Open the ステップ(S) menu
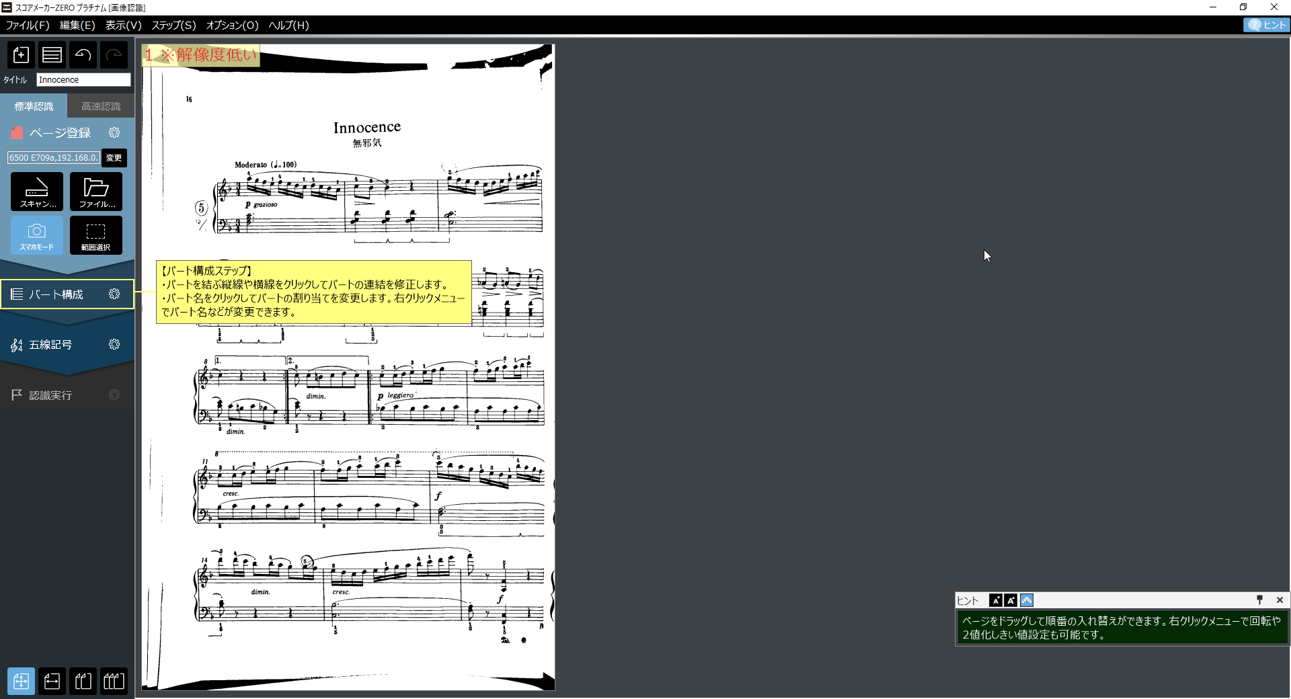The height and width of the screenshot is (699, 1291). pyautogui.click(x=173, y=25)
